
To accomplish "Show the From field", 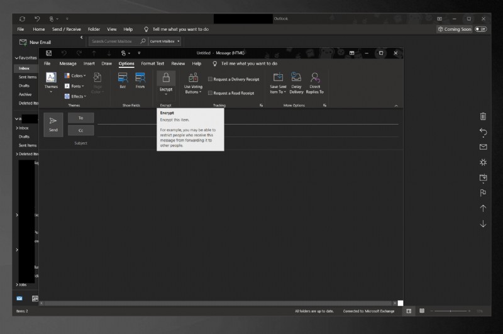I will click(x=140, y=81).
